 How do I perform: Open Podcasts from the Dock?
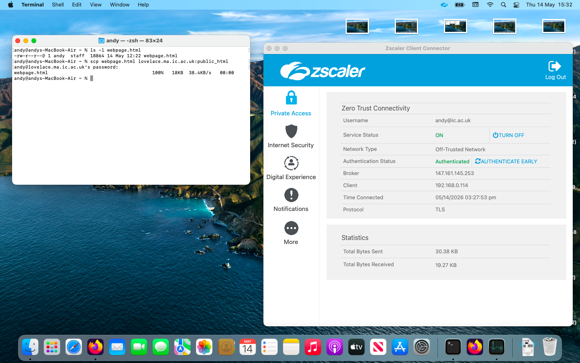pyautogui.click(x=335, y=347)
